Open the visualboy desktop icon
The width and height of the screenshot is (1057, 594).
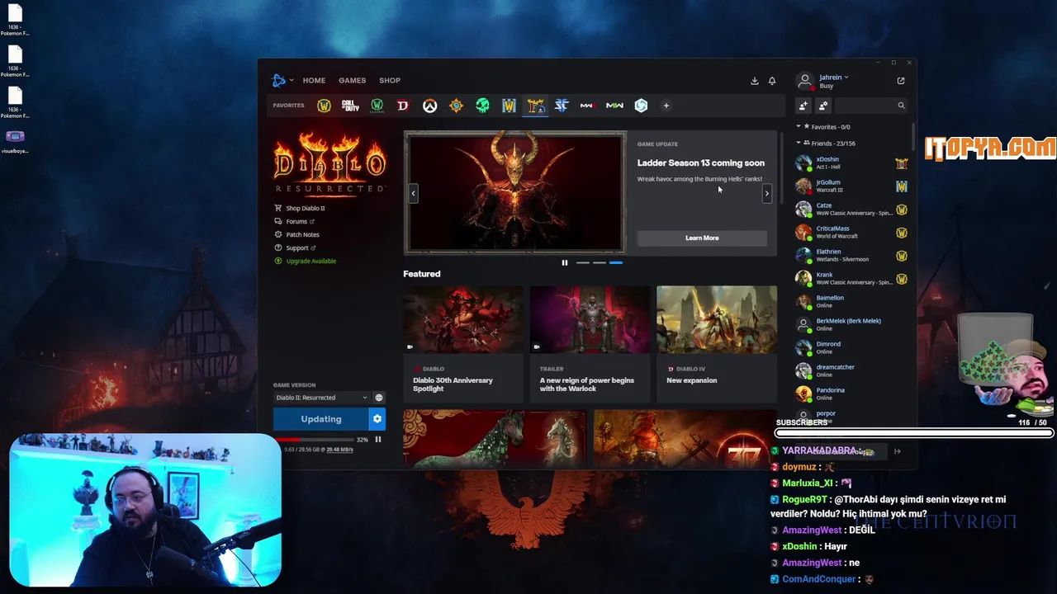pos(15,141)
